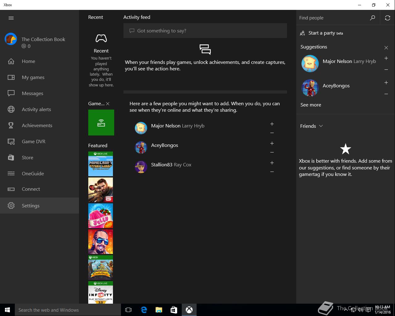
Task: Remove AceyBongos in Suggestions panel
Action: coord(386,94)
